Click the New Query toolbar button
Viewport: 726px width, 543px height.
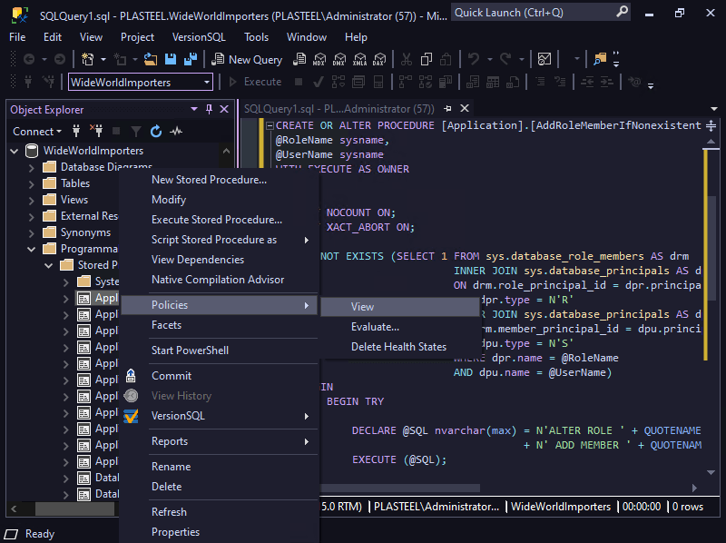coord(247,59)
